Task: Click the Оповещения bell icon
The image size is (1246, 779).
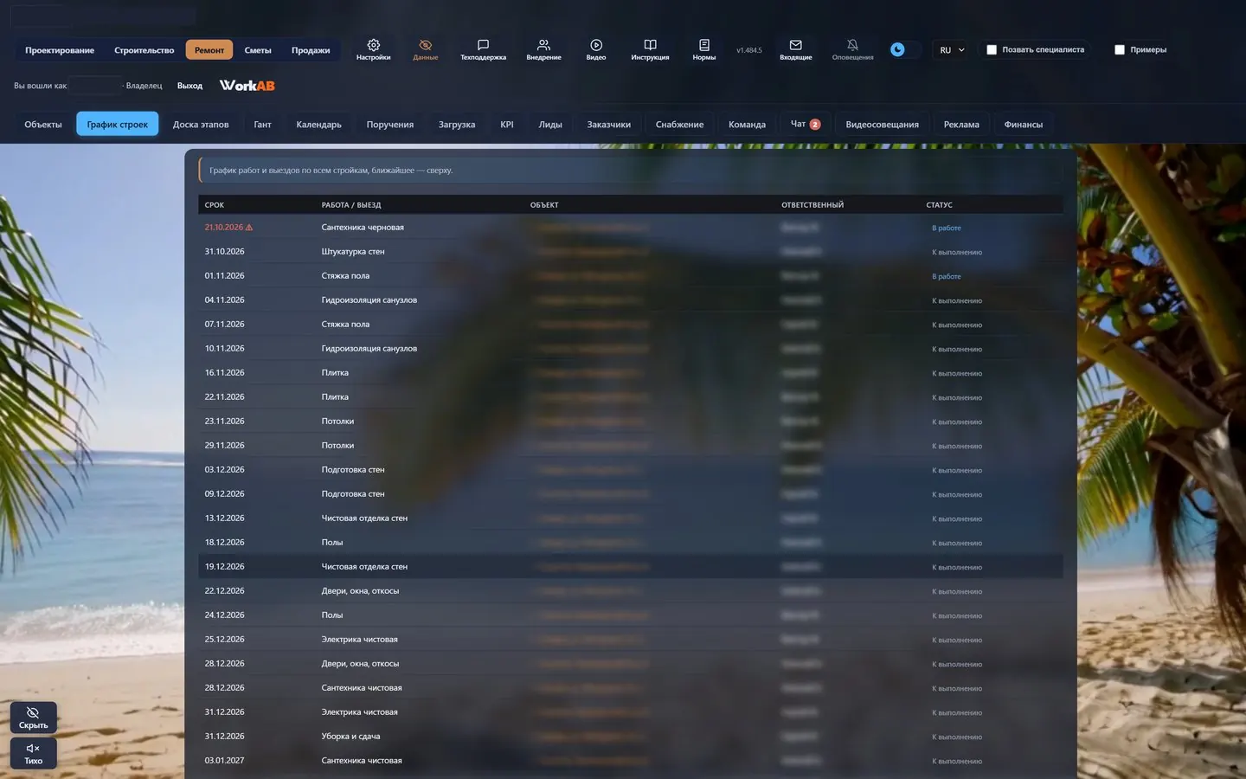Action: click(x=852, y=49)
